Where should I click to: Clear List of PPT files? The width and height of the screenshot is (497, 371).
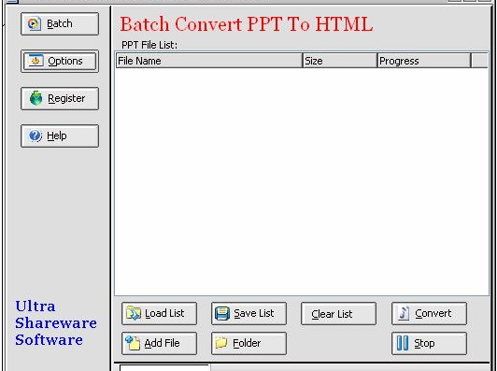(338, 314)
